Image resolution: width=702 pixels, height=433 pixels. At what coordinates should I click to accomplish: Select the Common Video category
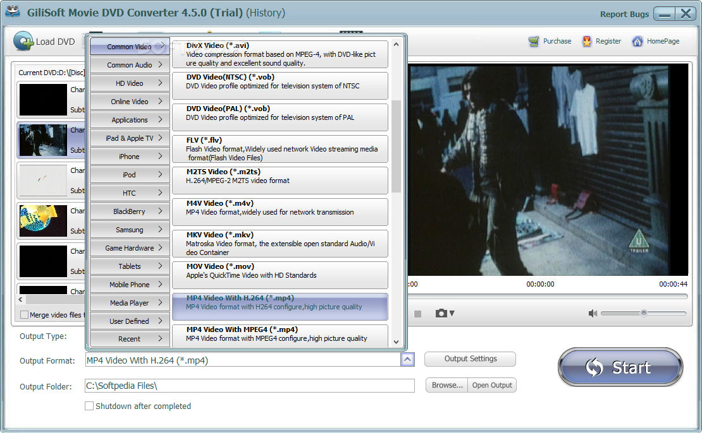(x=130, y=47)
